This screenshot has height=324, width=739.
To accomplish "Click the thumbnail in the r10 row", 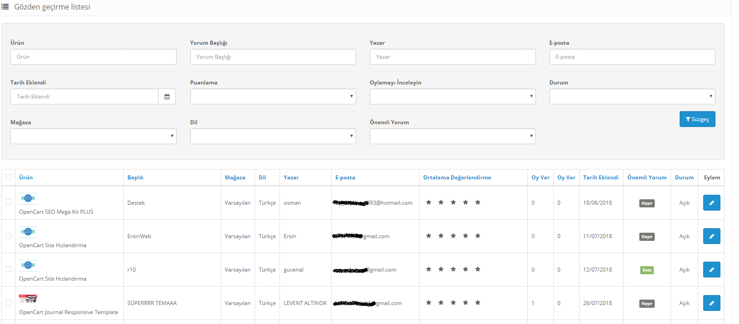I will (x=28, y=265).
